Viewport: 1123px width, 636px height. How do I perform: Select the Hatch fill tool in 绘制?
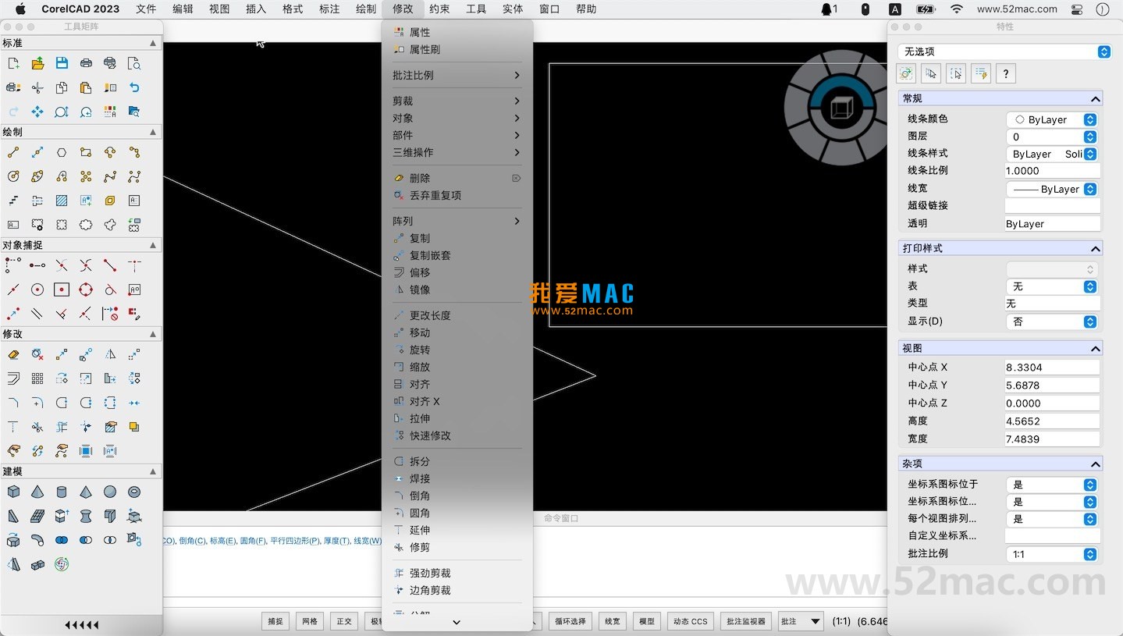pos(62,201)
